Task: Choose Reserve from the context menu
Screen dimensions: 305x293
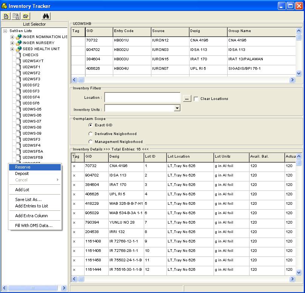Action: [35, 167]
